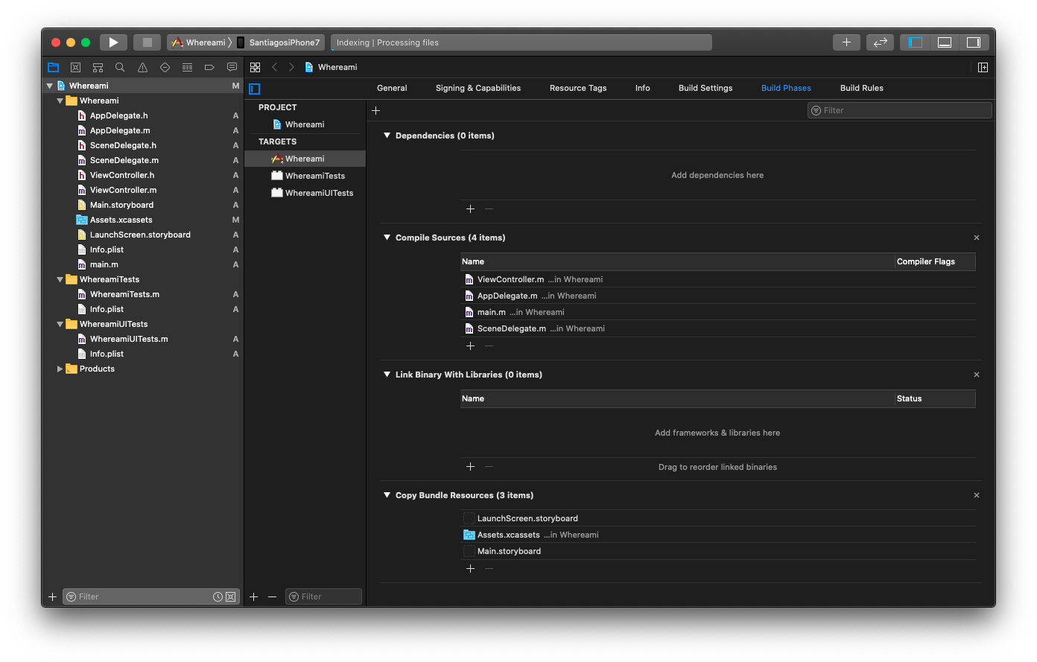
Task: Click the targets list Filter field
Action: coord(323,596)
